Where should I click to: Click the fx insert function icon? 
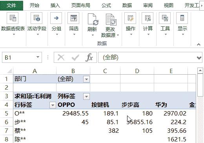[89, 57]
